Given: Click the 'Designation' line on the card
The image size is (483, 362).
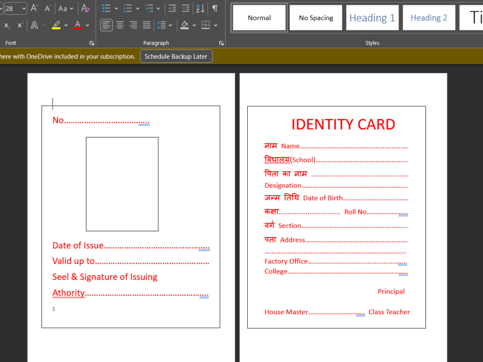Looking at the screenshot, I should click(x=336, y=186).
